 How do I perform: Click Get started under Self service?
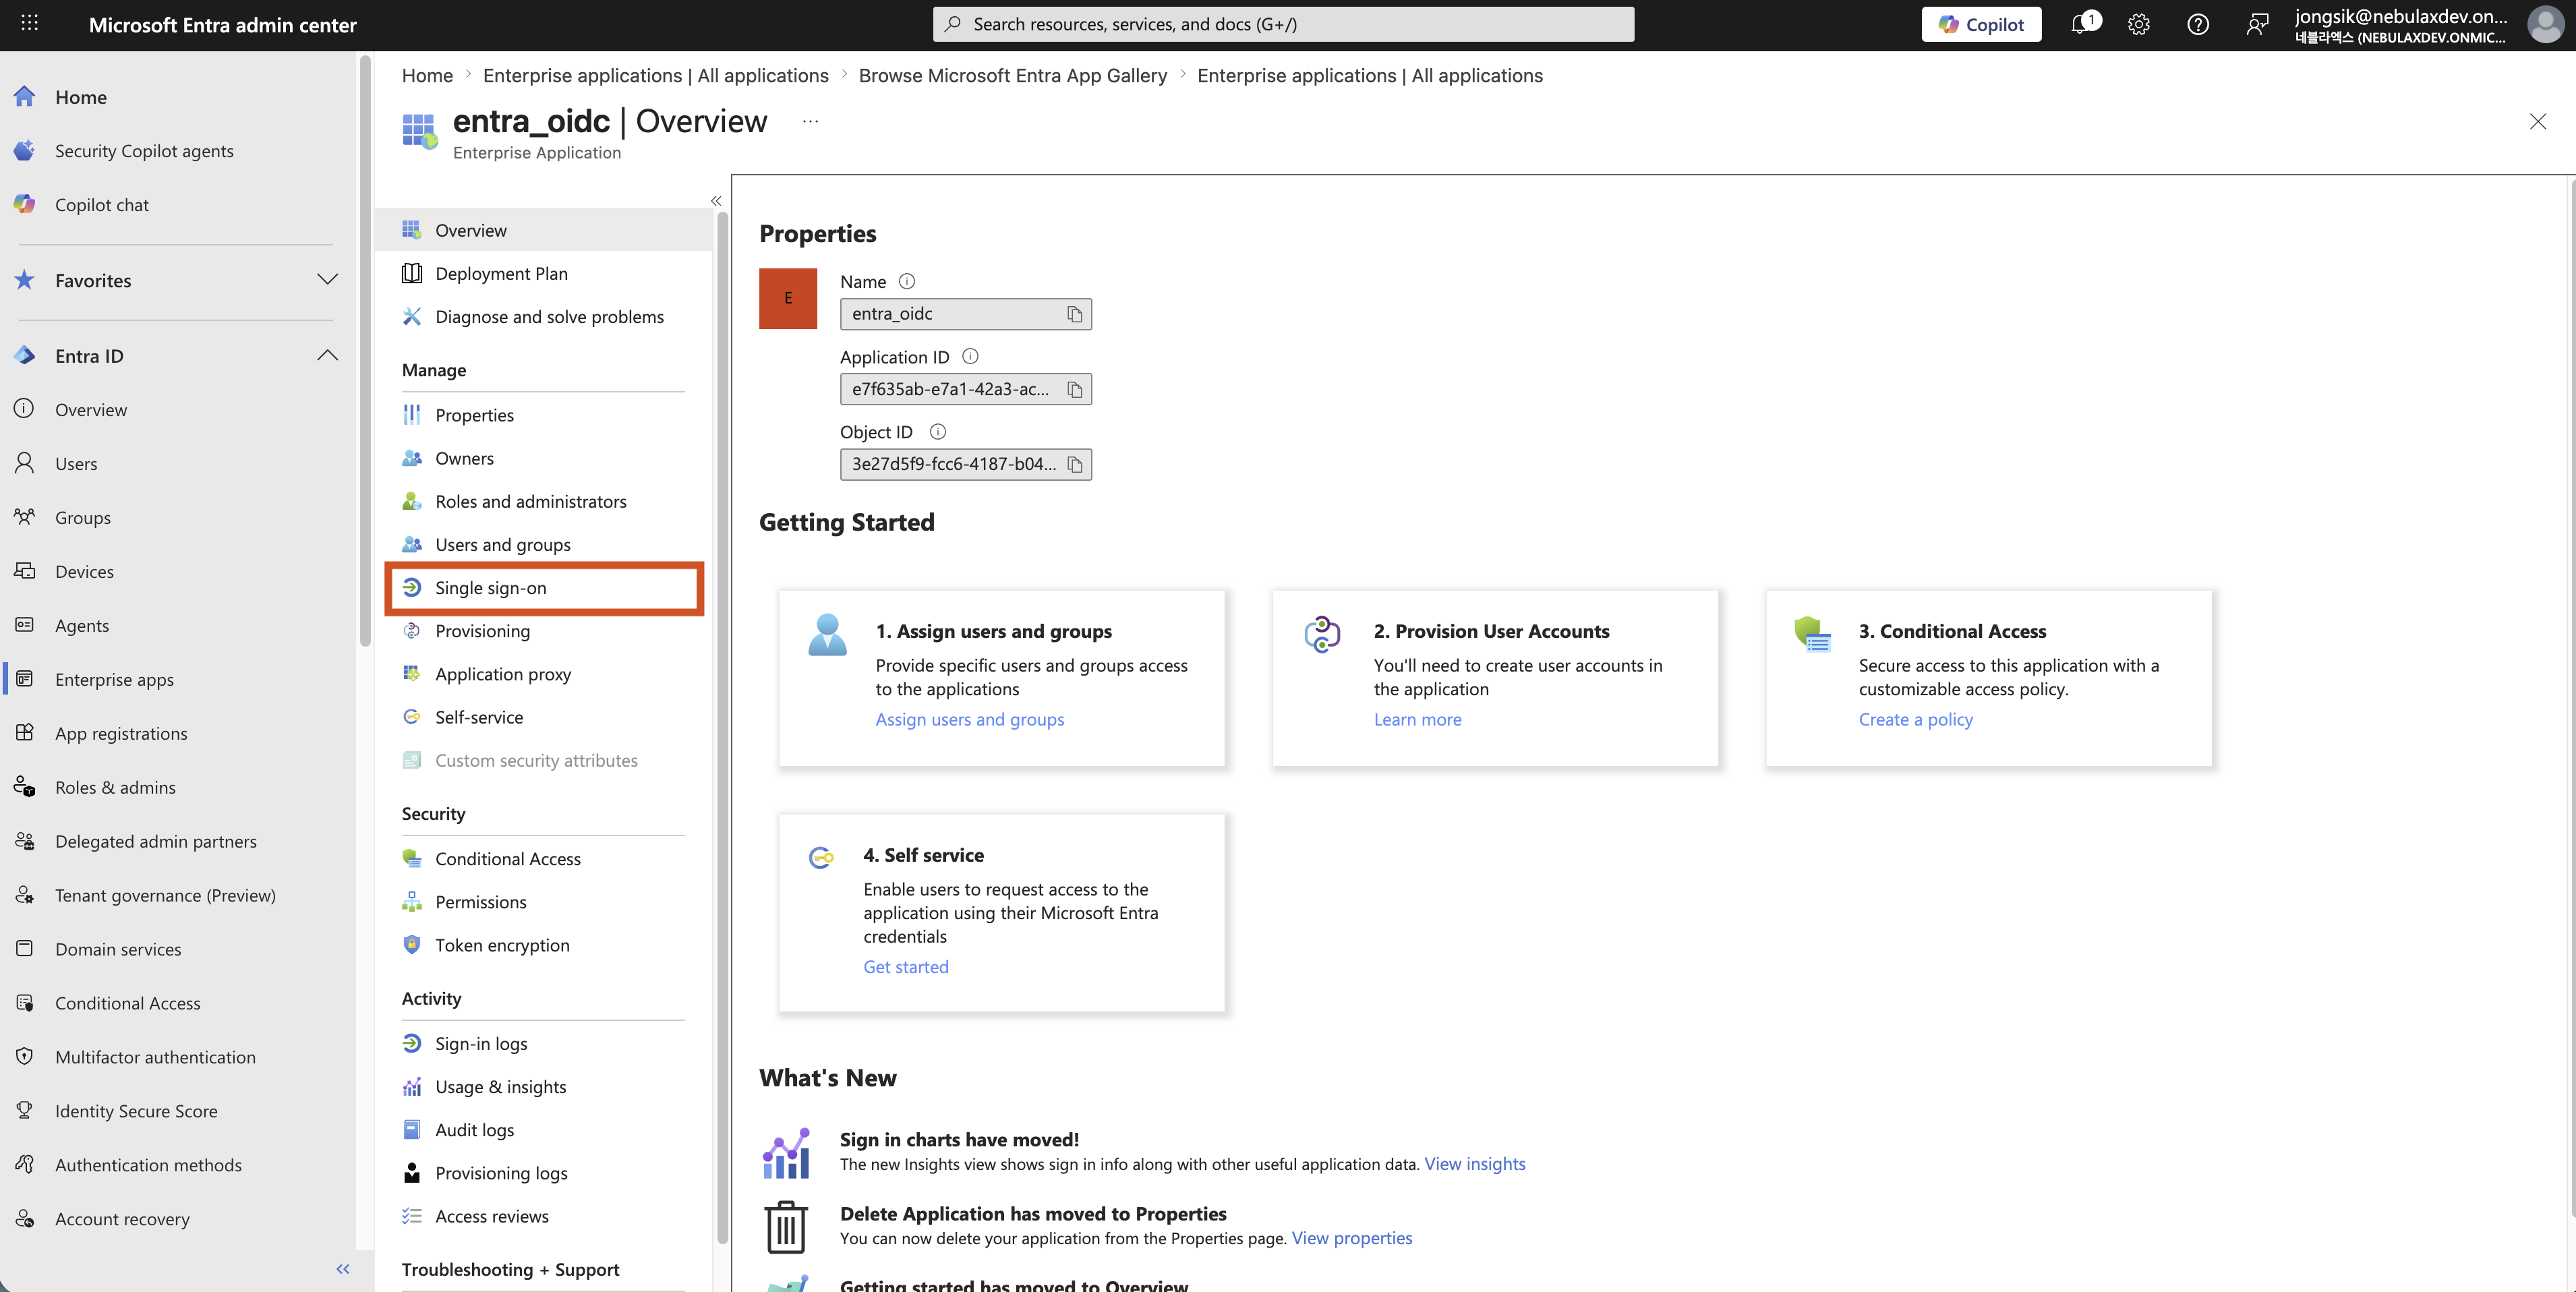(x=905, y=967)
